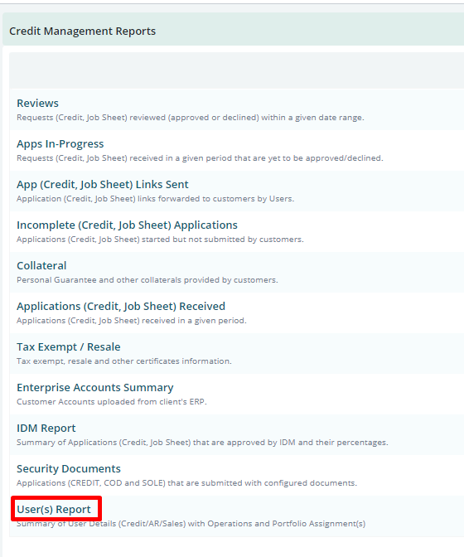Click the IDM Report link
464x557 pixels.
pos(46,428)
